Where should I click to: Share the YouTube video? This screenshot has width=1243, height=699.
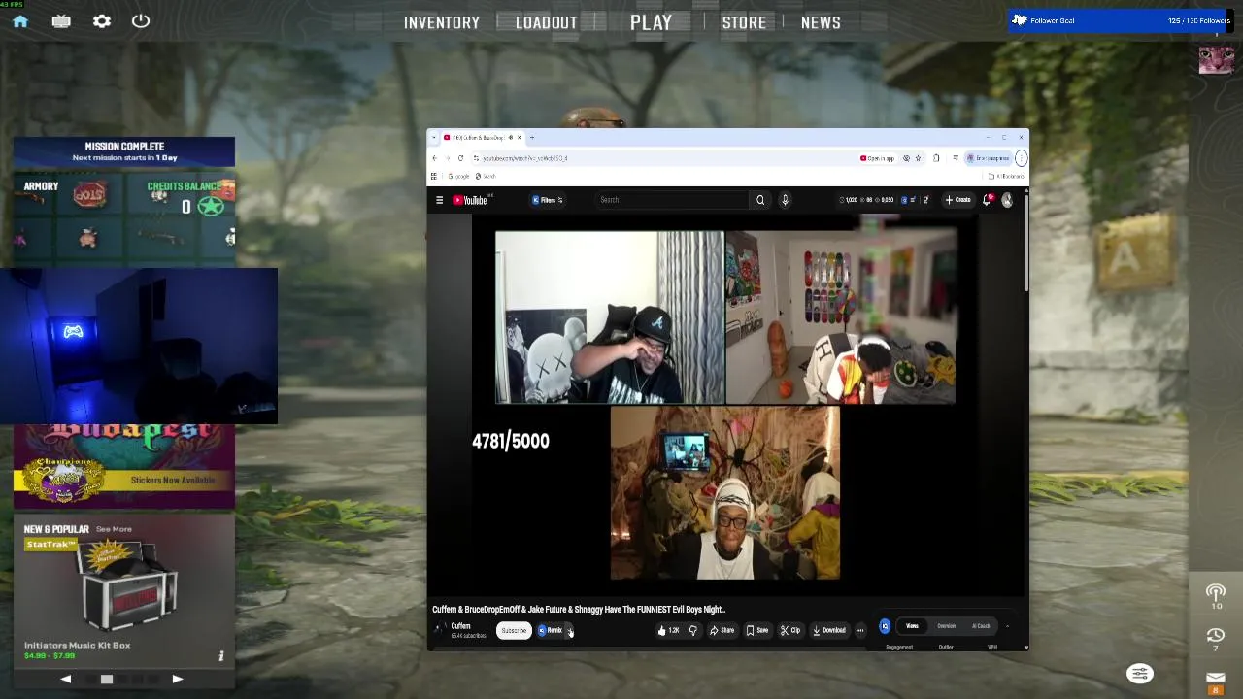pyautogui.click(x=722, y=630)
